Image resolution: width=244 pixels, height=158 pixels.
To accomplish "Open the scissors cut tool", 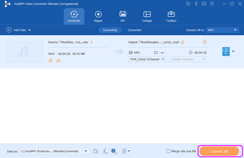I will tap(58, 60).
